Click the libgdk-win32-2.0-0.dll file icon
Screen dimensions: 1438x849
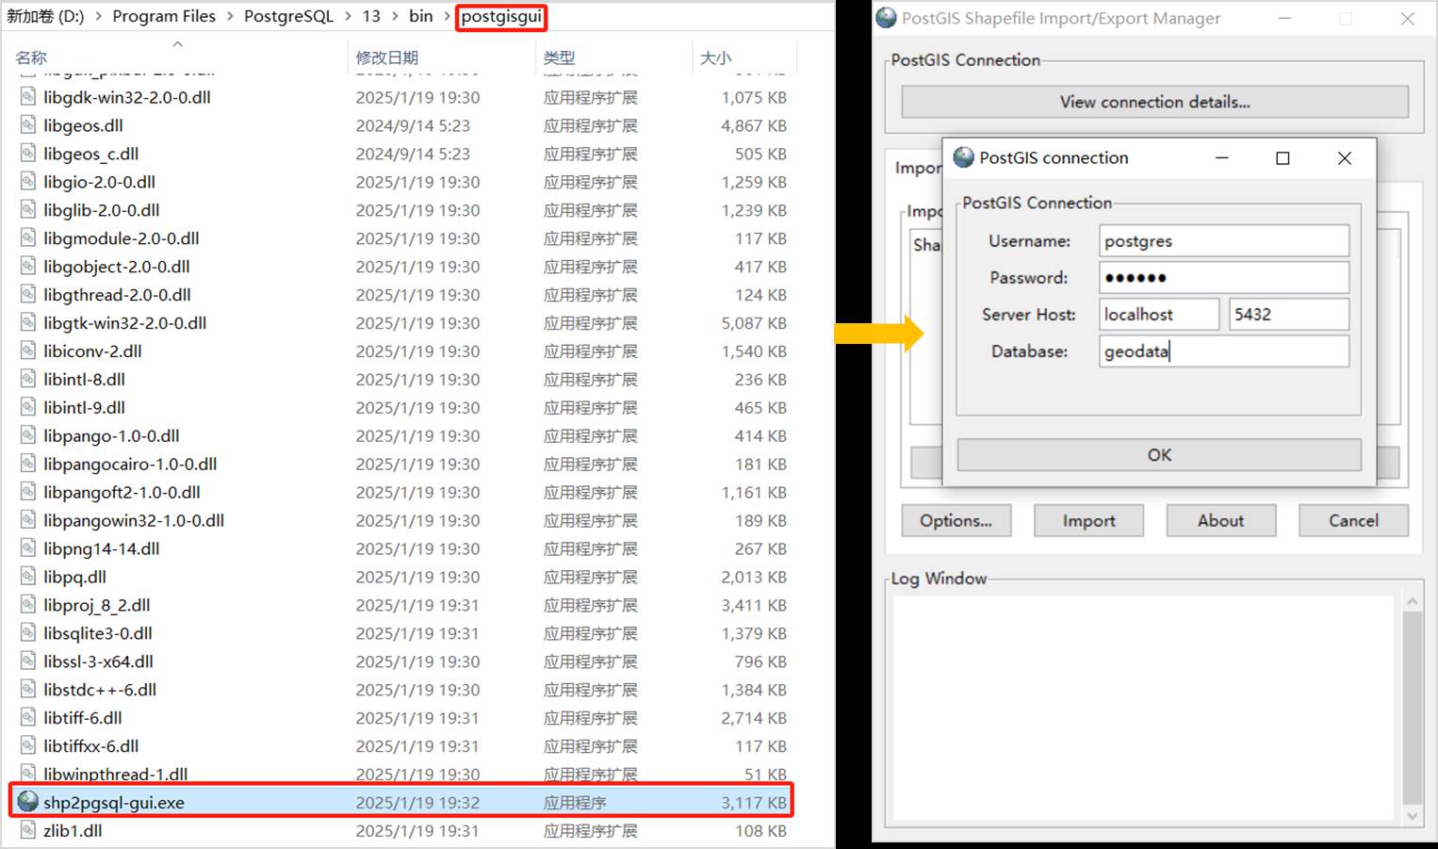[28, 97]
